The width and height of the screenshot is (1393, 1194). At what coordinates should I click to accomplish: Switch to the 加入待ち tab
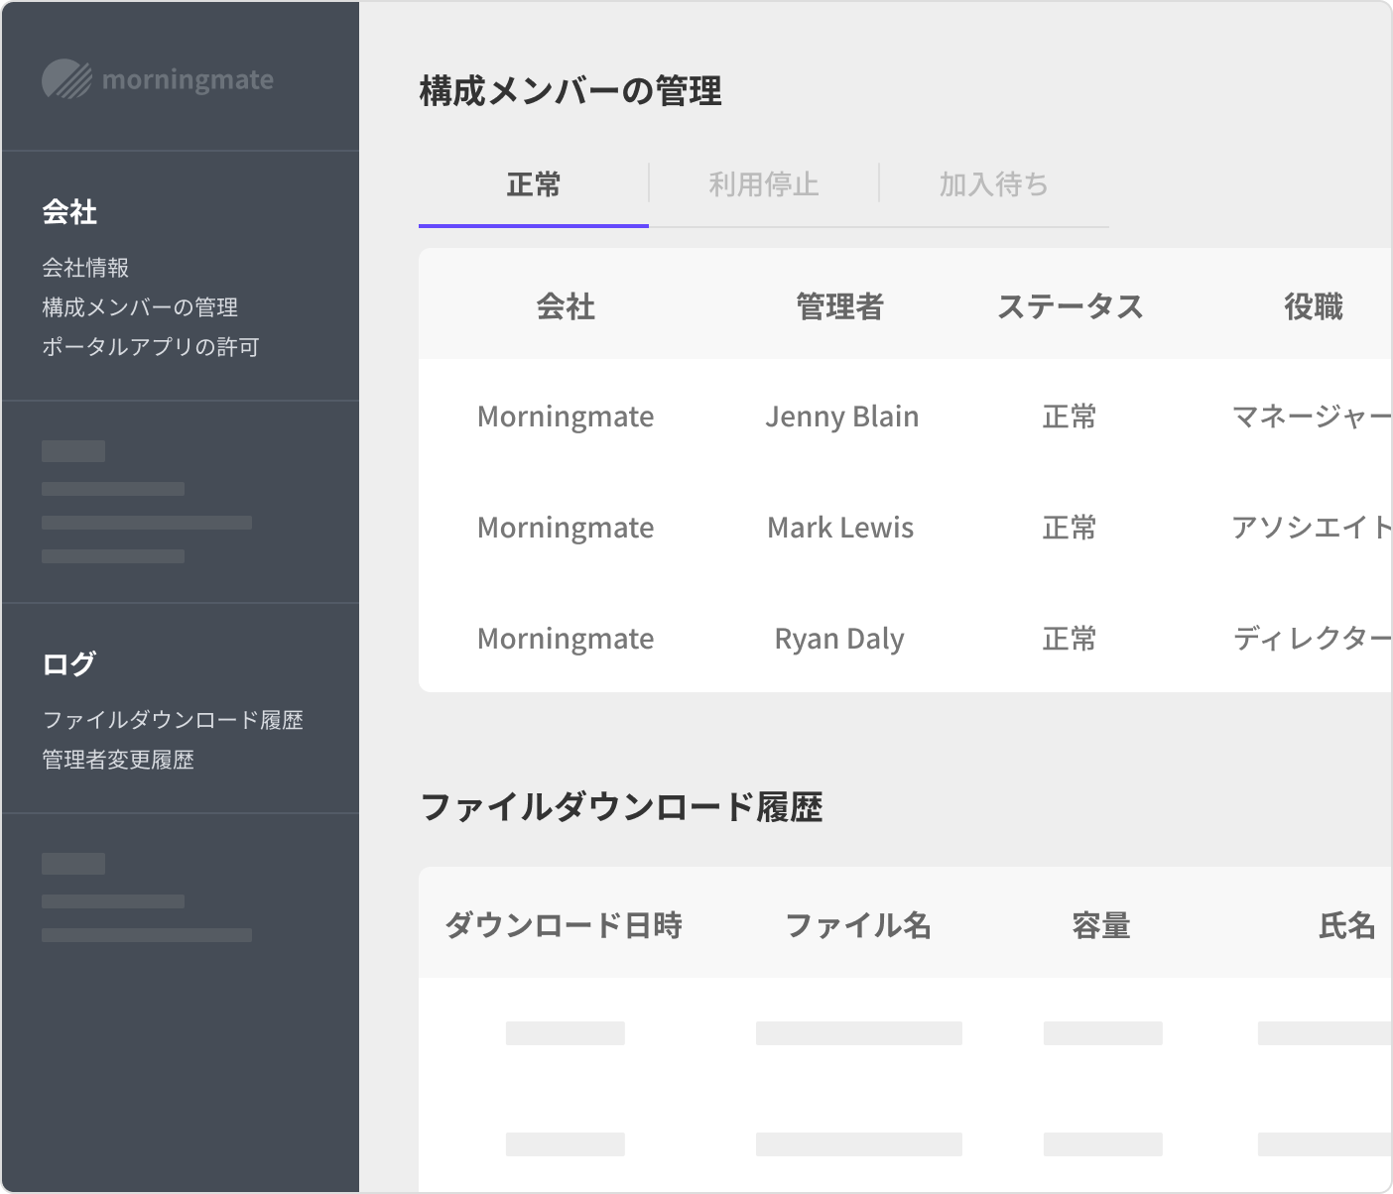[x=993, y=185]
